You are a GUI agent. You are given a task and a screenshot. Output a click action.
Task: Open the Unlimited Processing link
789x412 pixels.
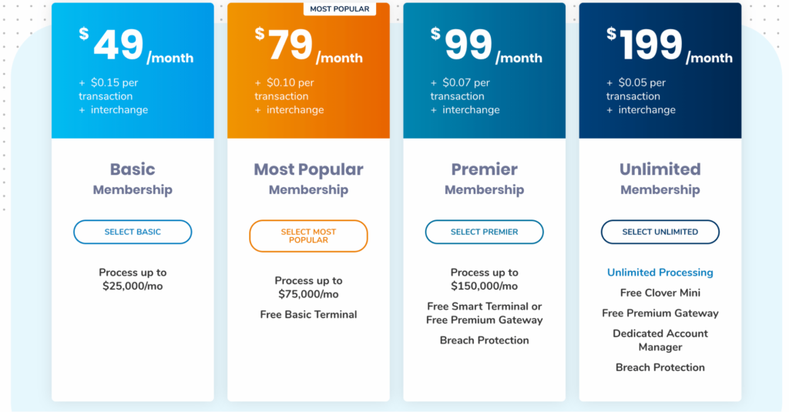660,273
